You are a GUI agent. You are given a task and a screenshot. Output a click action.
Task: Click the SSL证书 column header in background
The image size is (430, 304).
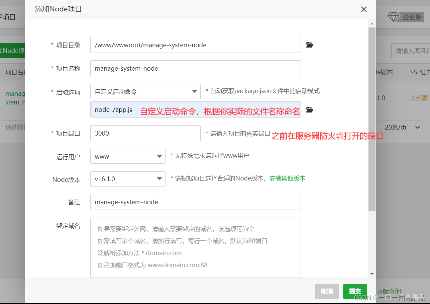tap(420, 72)
